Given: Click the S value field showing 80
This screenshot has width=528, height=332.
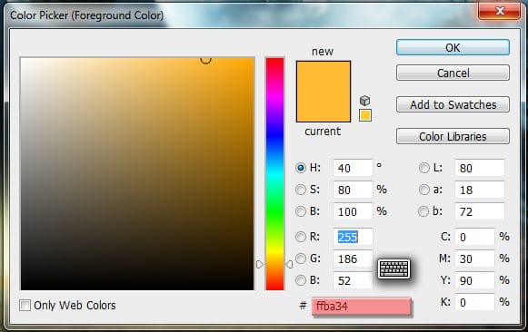Looking at the screenshot, I should point(353,190).
